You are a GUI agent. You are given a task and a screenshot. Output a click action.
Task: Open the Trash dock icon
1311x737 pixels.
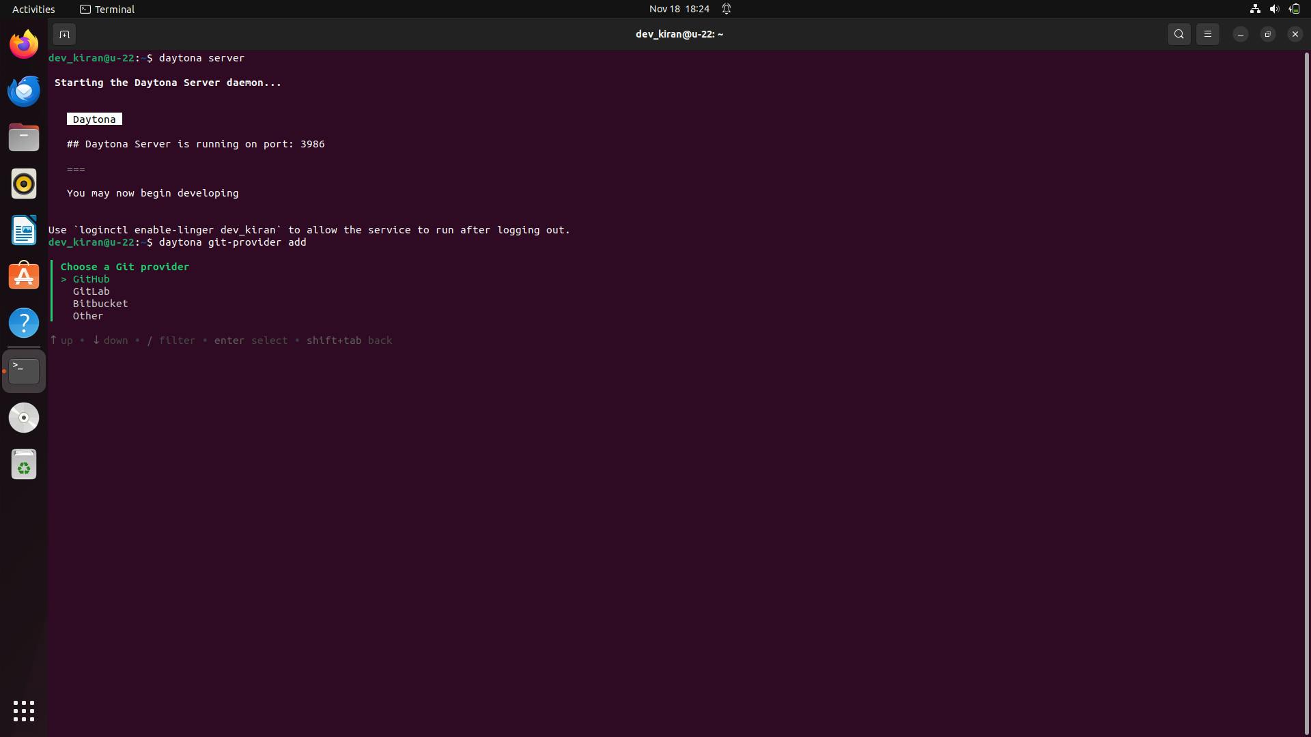(x=24, y=464)
